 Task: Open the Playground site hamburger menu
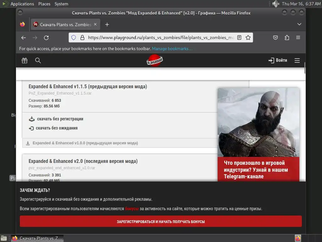pos(297,60)
